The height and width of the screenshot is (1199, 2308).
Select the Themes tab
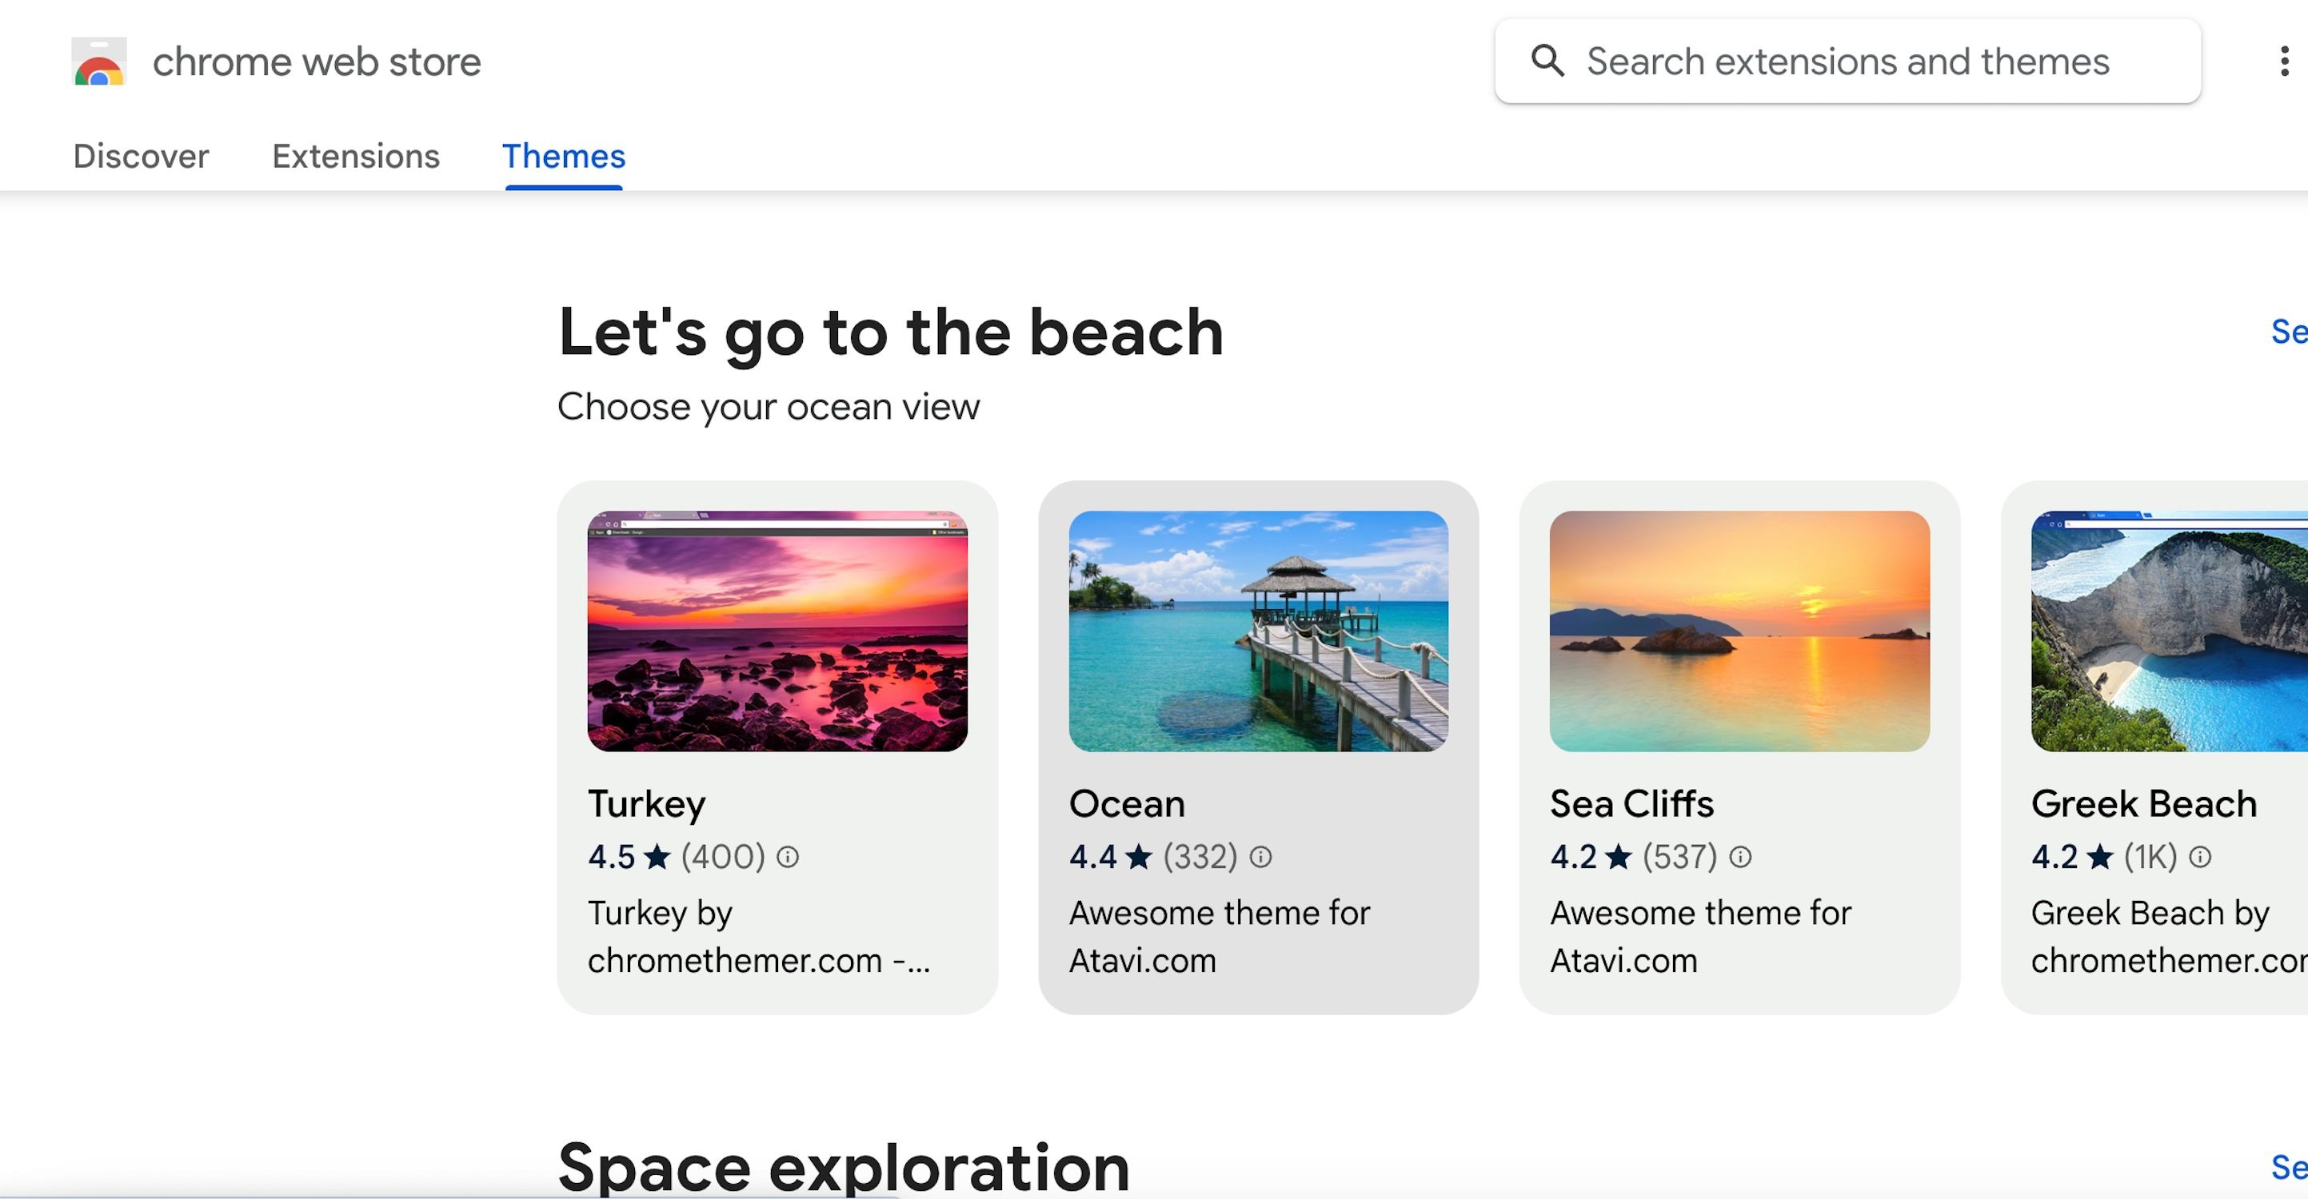564,156
